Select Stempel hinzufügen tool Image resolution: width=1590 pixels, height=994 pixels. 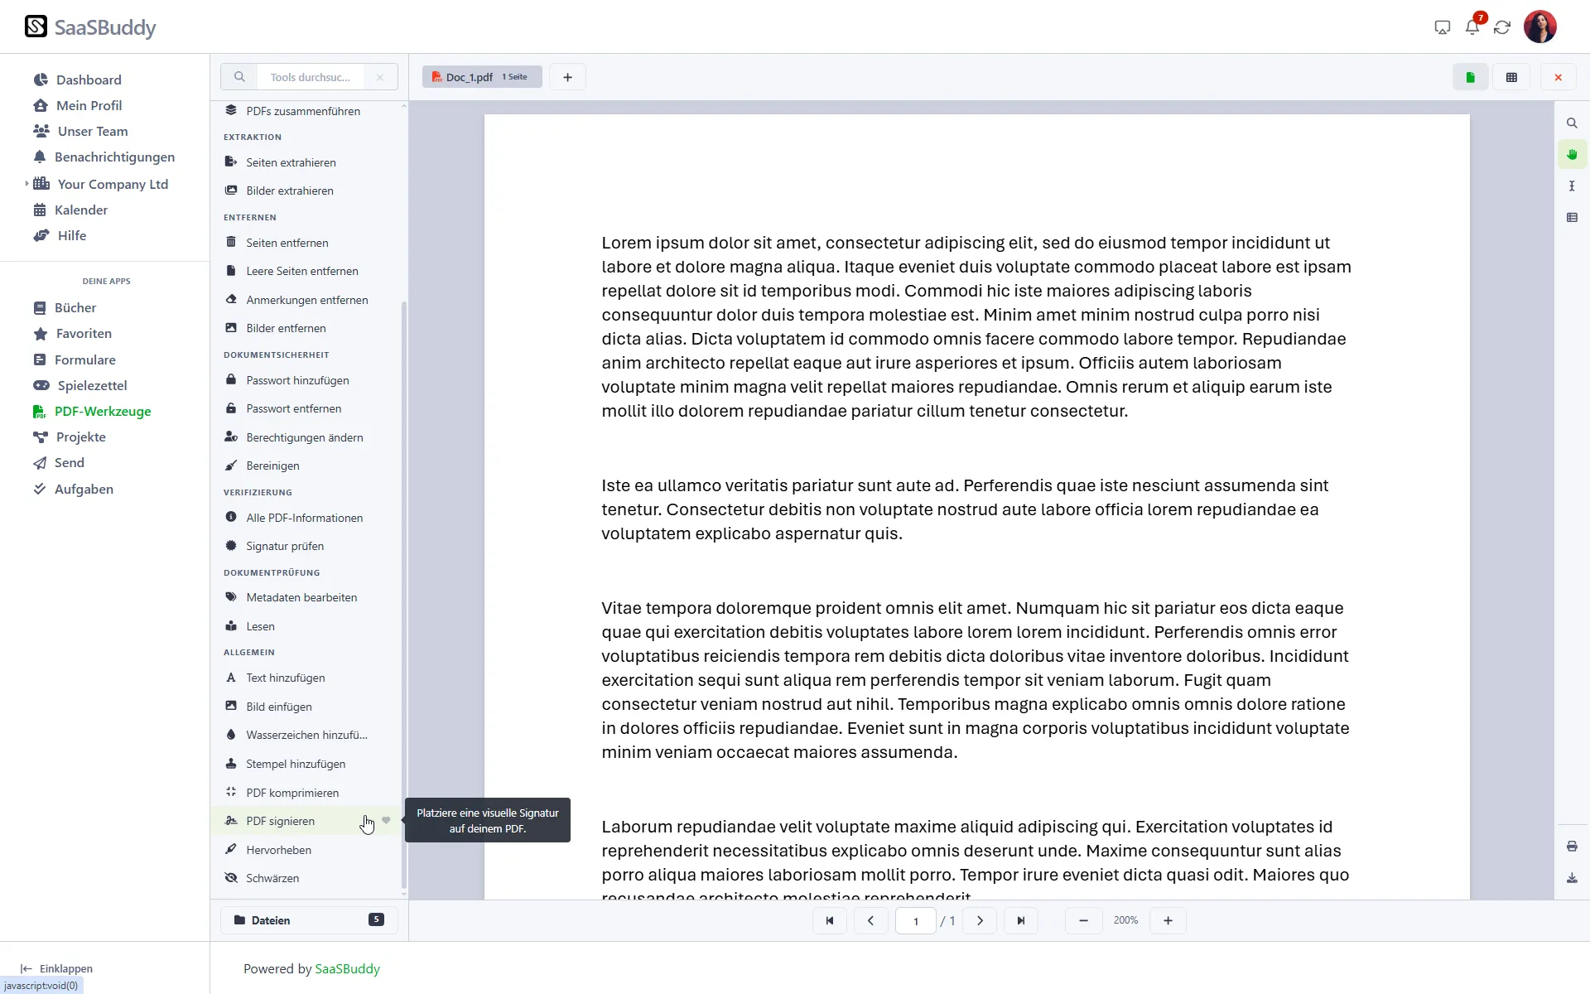point(307,764)
